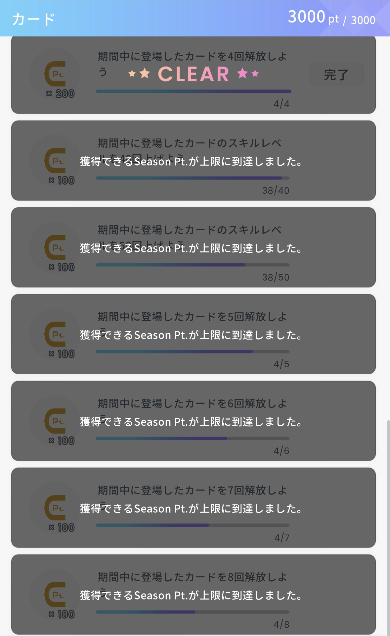Click reward icon of 4/7 release mission
Viewport: 390px width, 636px height.
[x=55, y=508]
